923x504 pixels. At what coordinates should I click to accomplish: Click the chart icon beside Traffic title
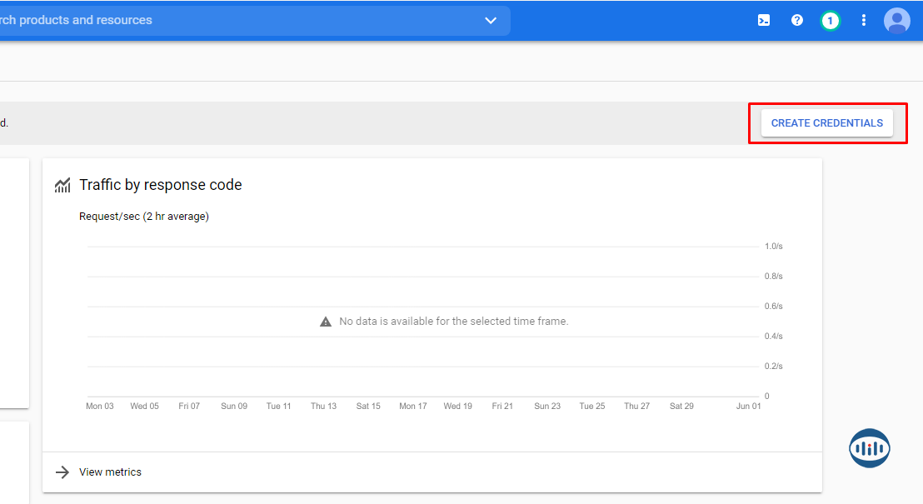click(62, 185)
